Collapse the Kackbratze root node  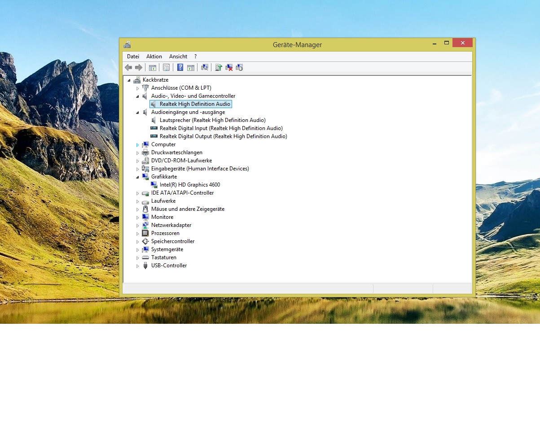[x=129, y=80]
